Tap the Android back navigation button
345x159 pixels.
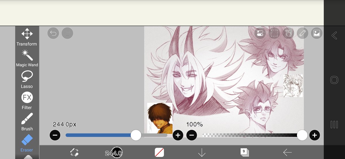(x=334, y=36)
